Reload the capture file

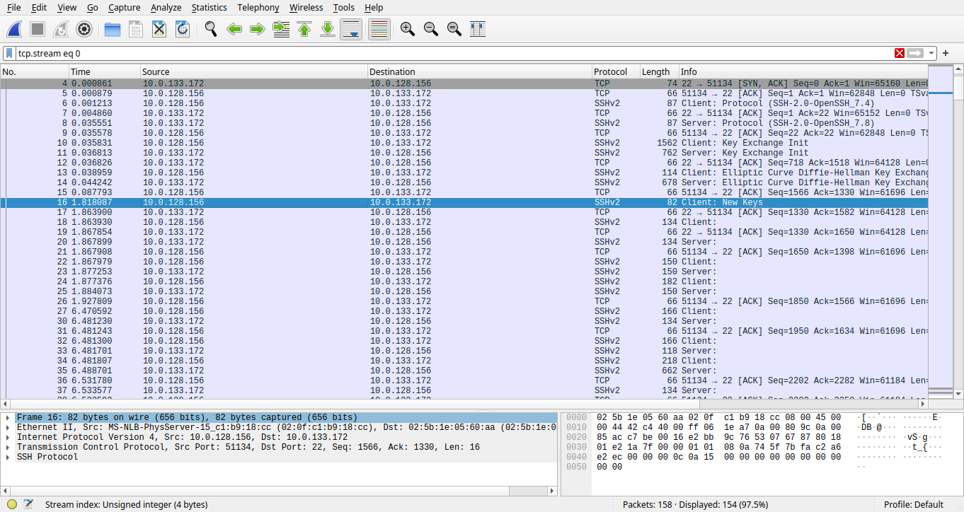[x=182, y=29]
